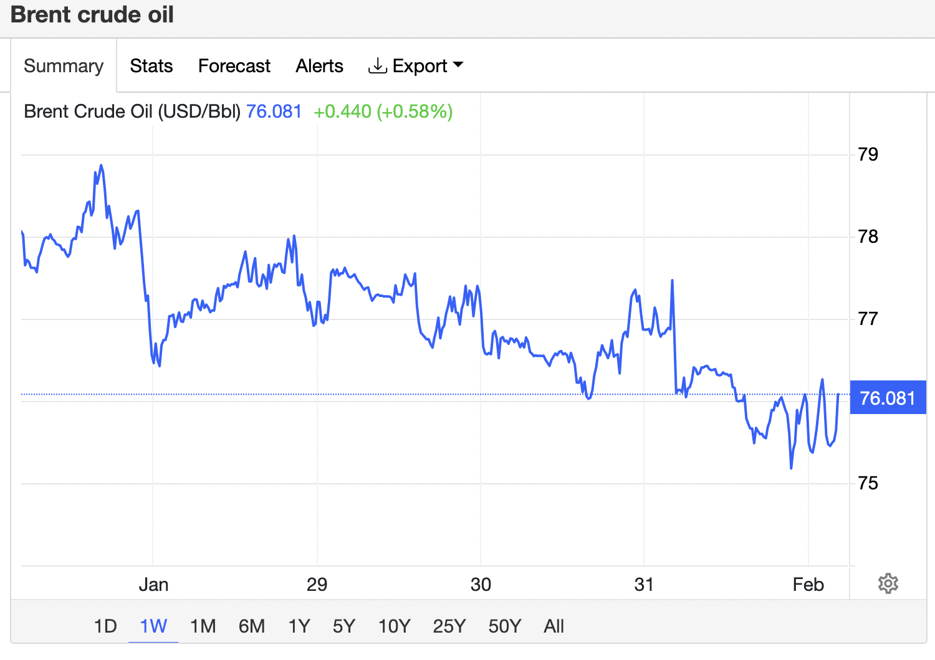Click the 76.081 current price axis label
Image resolution: width=935 pixels, height=660 pixels.
pos(888,398)
